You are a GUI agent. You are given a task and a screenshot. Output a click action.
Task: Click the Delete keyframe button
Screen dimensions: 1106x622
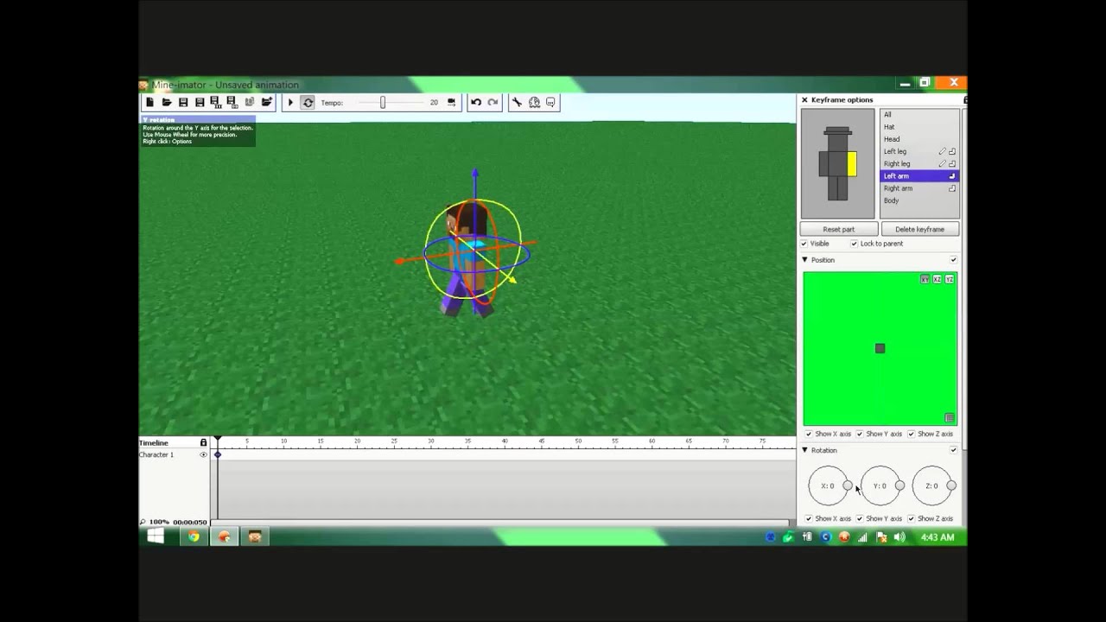pos(919,229)
